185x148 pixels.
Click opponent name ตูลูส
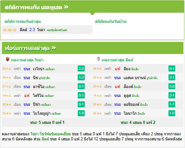click(127, 96)
